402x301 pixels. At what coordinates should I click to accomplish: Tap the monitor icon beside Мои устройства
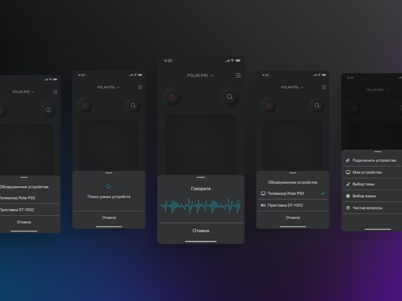coord(348,172)
